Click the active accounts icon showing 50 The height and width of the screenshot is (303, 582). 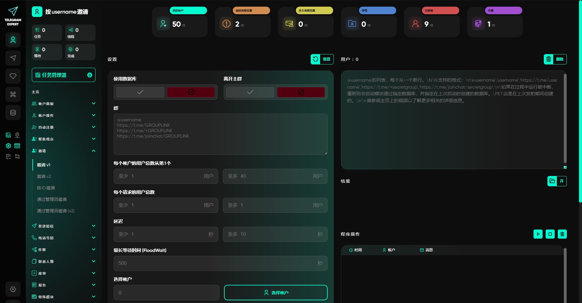[x=163, y=24]
